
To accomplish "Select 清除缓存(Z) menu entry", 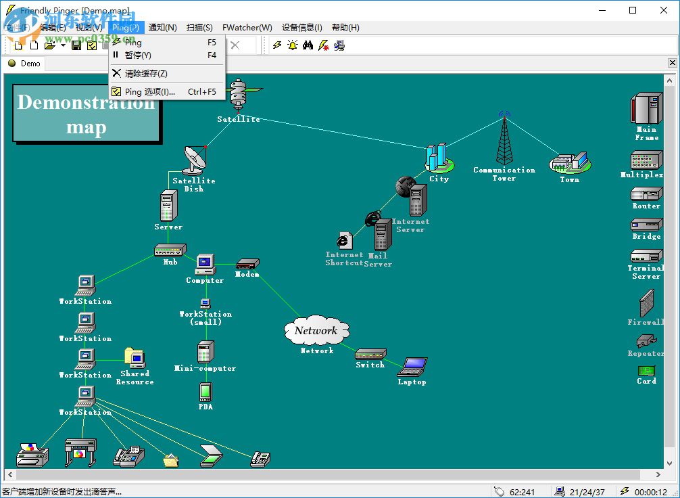I will 167,73.
